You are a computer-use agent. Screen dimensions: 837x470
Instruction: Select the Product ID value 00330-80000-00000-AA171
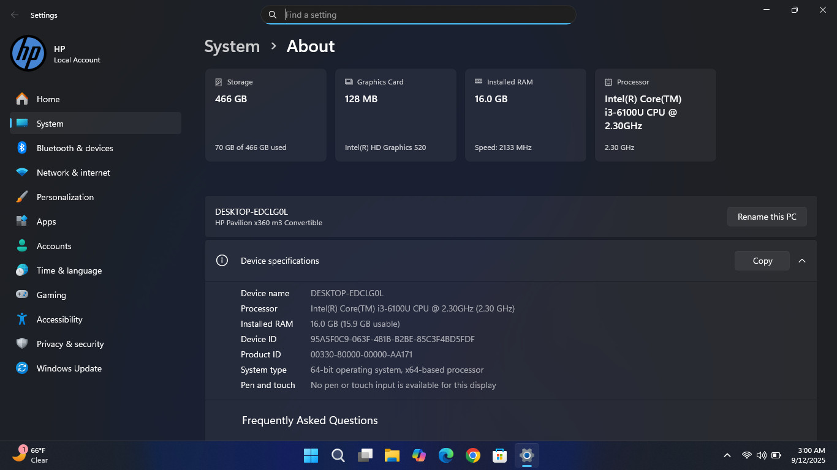click(362, 354)
